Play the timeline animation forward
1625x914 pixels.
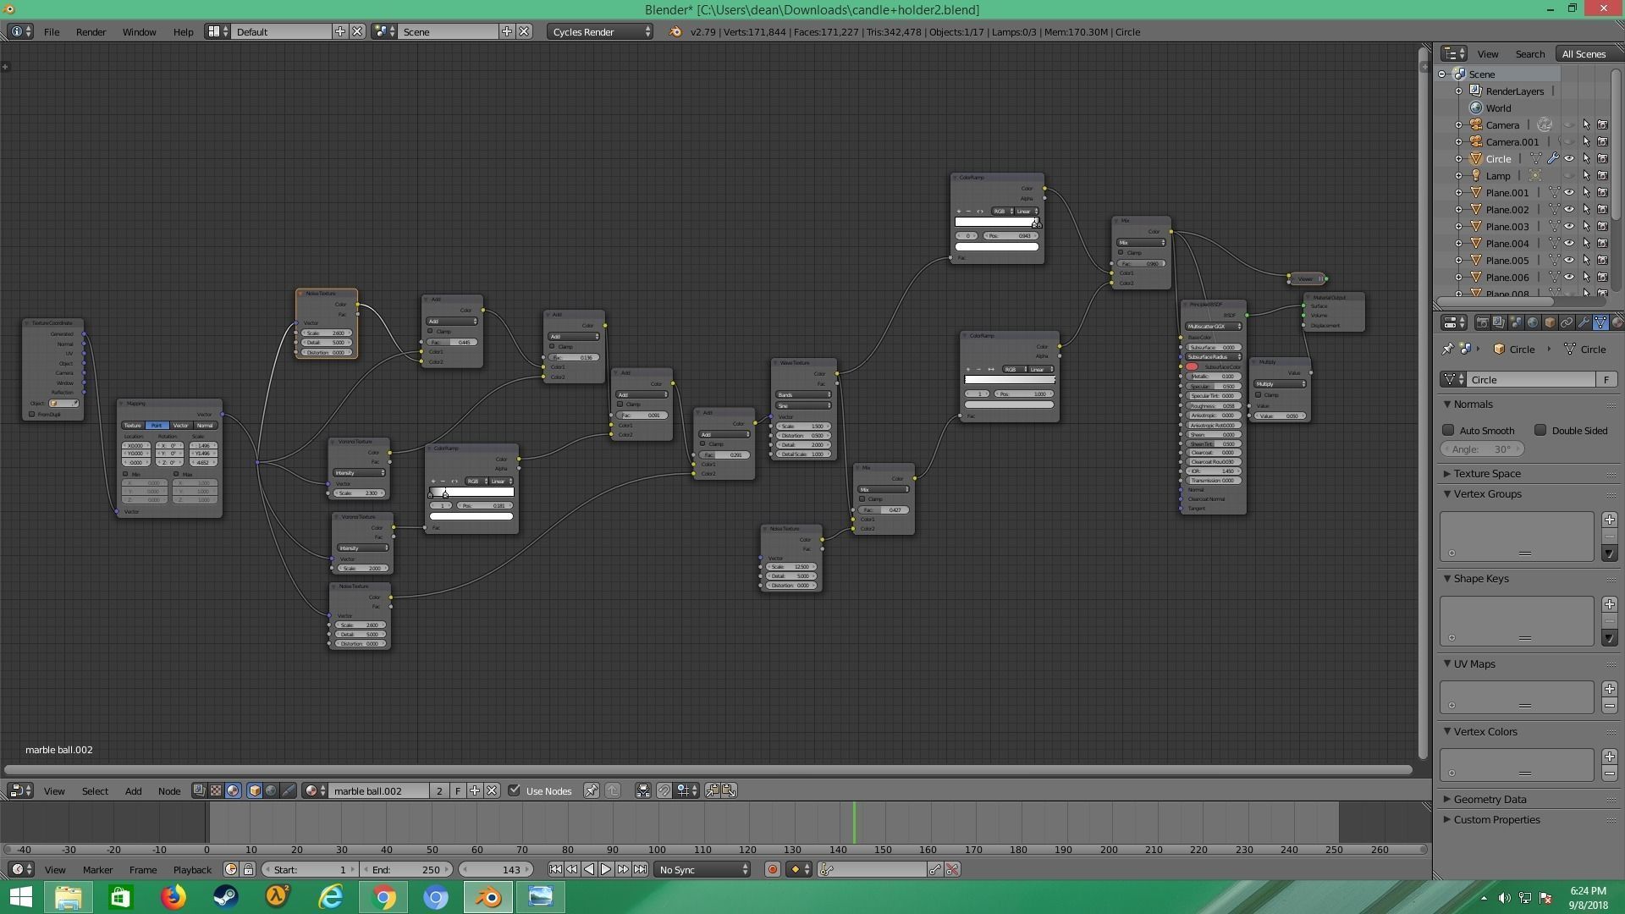tap(606, 869)
